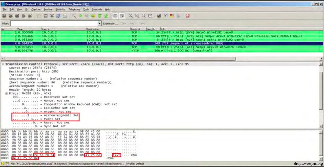This screenshot has width=324, height=167.
Task: Click the Expression... button
Action: click(110, 24)
